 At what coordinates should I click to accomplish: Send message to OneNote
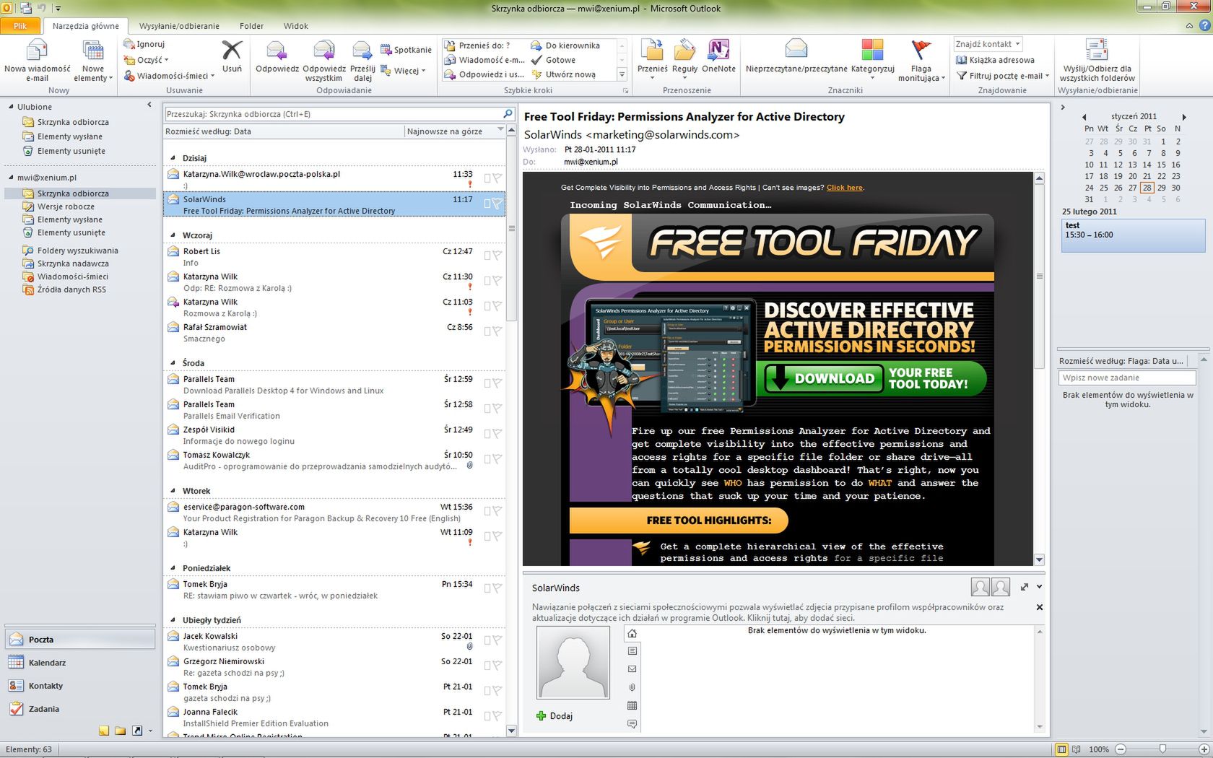718,50
